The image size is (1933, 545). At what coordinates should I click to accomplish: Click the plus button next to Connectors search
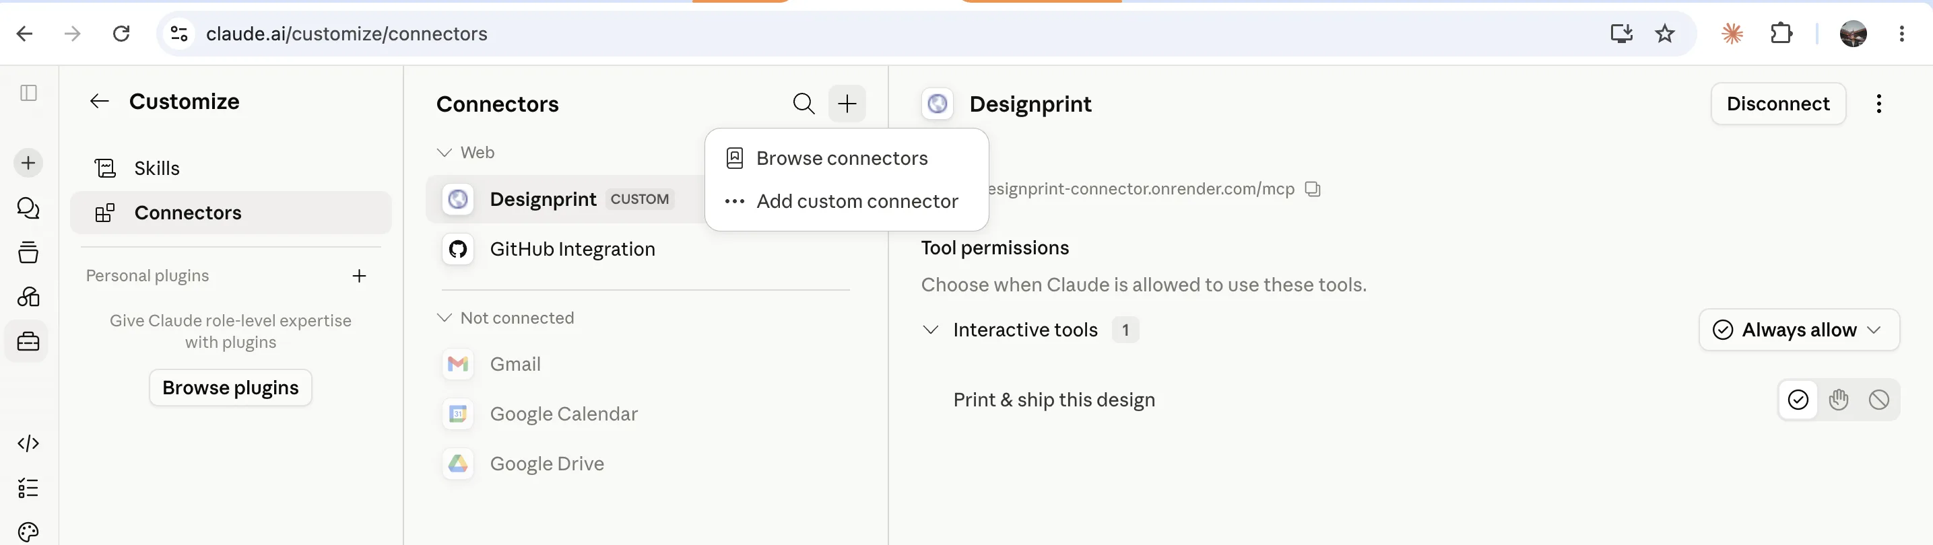(847, 104)
